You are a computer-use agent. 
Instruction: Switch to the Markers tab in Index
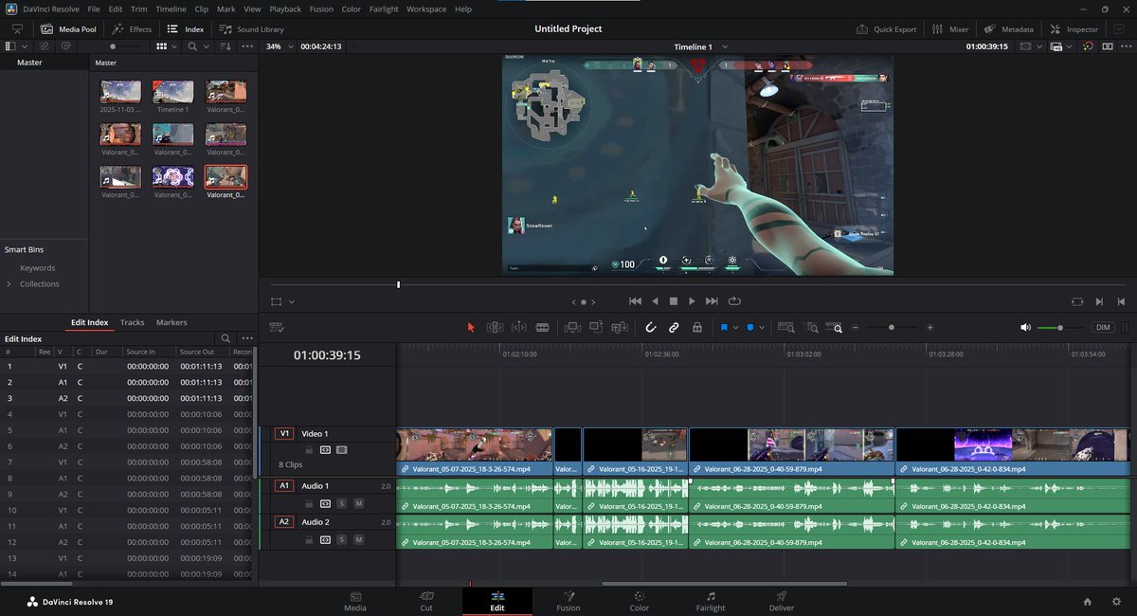pos(171,322)
